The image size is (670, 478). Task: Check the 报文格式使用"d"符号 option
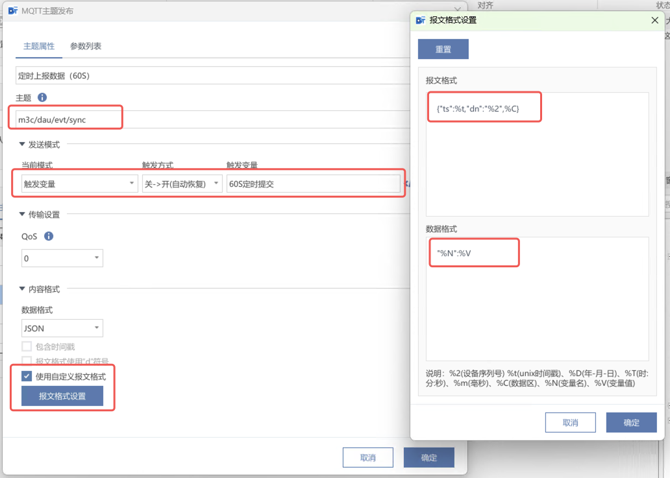tap(27, 361)
